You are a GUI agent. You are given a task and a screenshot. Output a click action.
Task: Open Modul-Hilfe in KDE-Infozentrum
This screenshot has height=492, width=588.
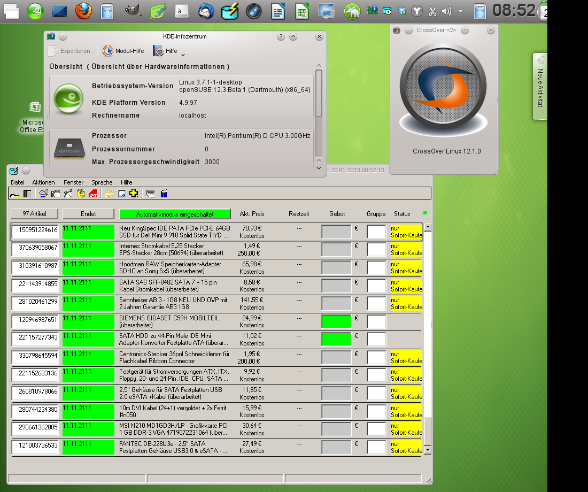[x=122, y=51]
